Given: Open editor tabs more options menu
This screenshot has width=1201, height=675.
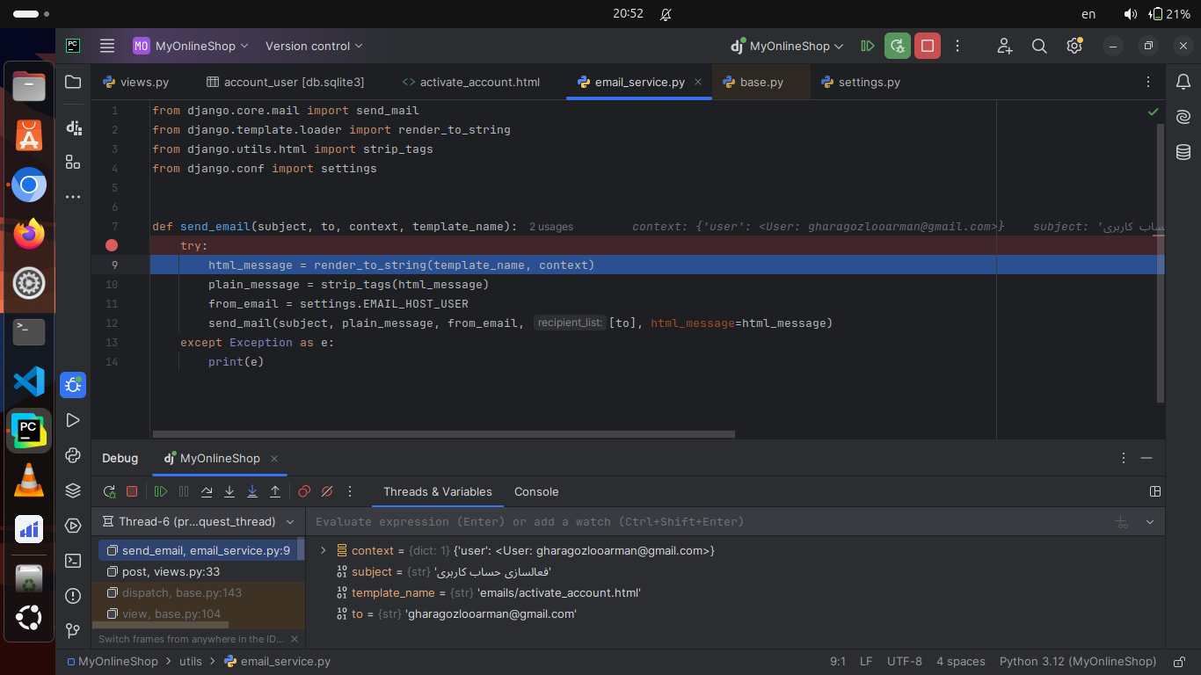Looking at the screenshot, I should 1148,82.
